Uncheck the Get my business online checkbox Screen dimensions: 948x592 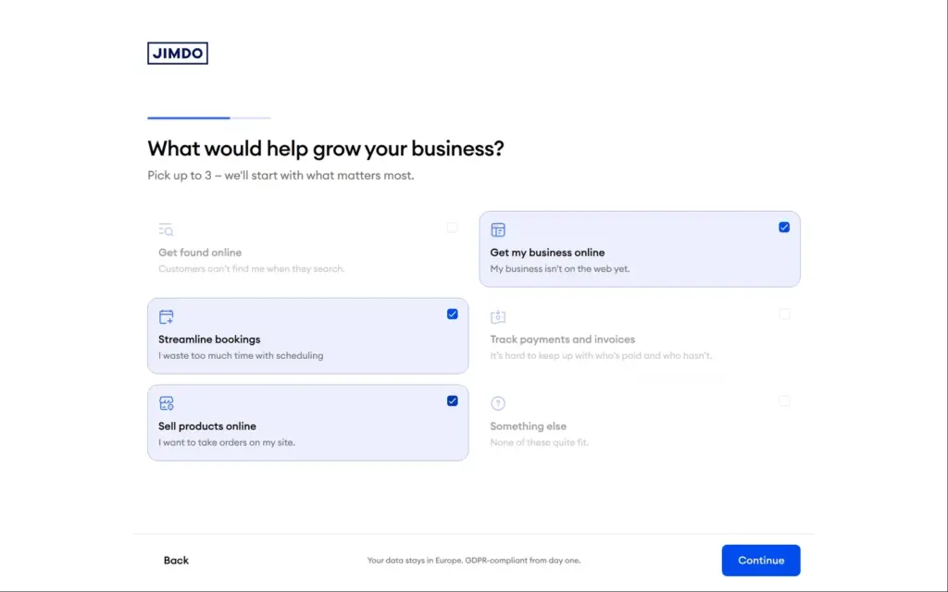click(x=784, y=228)
